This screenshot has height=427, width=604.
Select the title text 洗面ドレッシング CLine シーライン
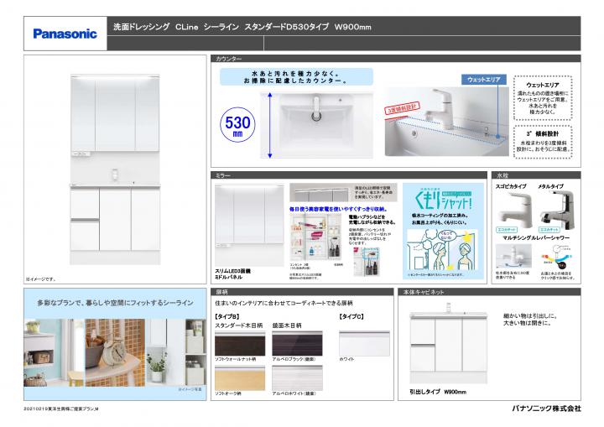pyautogui.click(x=176, y=27)
